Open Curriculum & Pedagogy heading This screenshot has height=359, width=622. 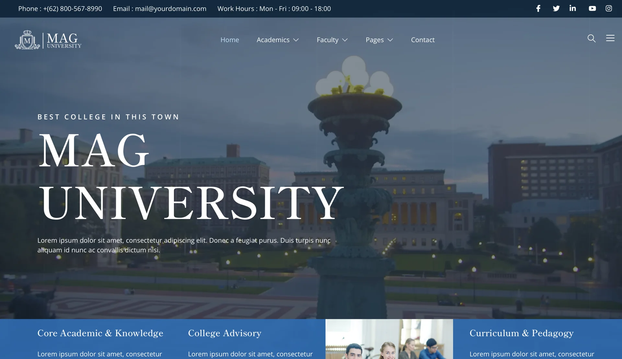(x=522, y=333)
